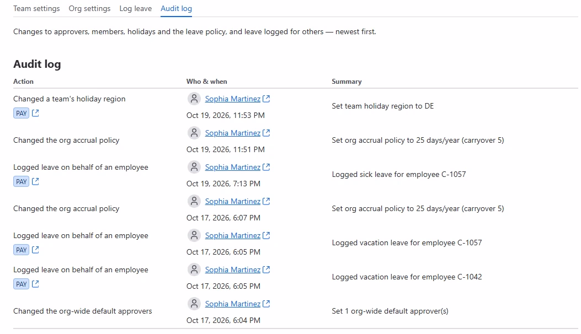Open external link icon next to C-1057 vacation PAY badge
Screen dimensions: 581x334
(35, 250)
